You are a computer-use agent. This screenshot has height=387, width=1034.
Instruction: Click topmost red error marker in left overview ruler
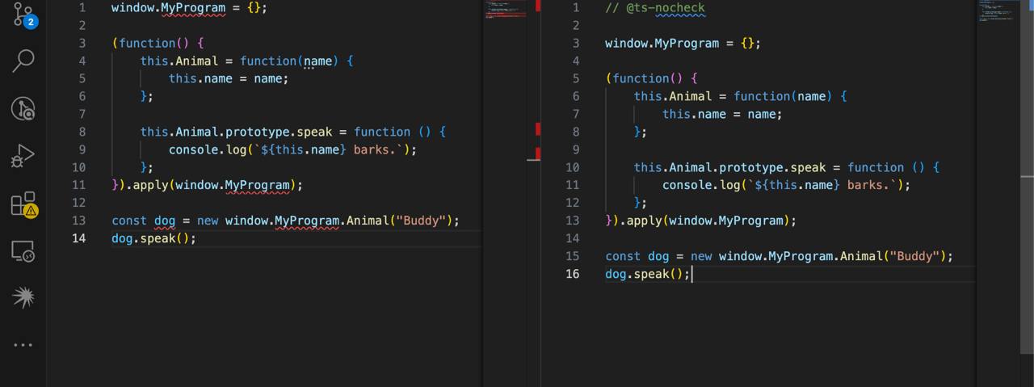538,6
